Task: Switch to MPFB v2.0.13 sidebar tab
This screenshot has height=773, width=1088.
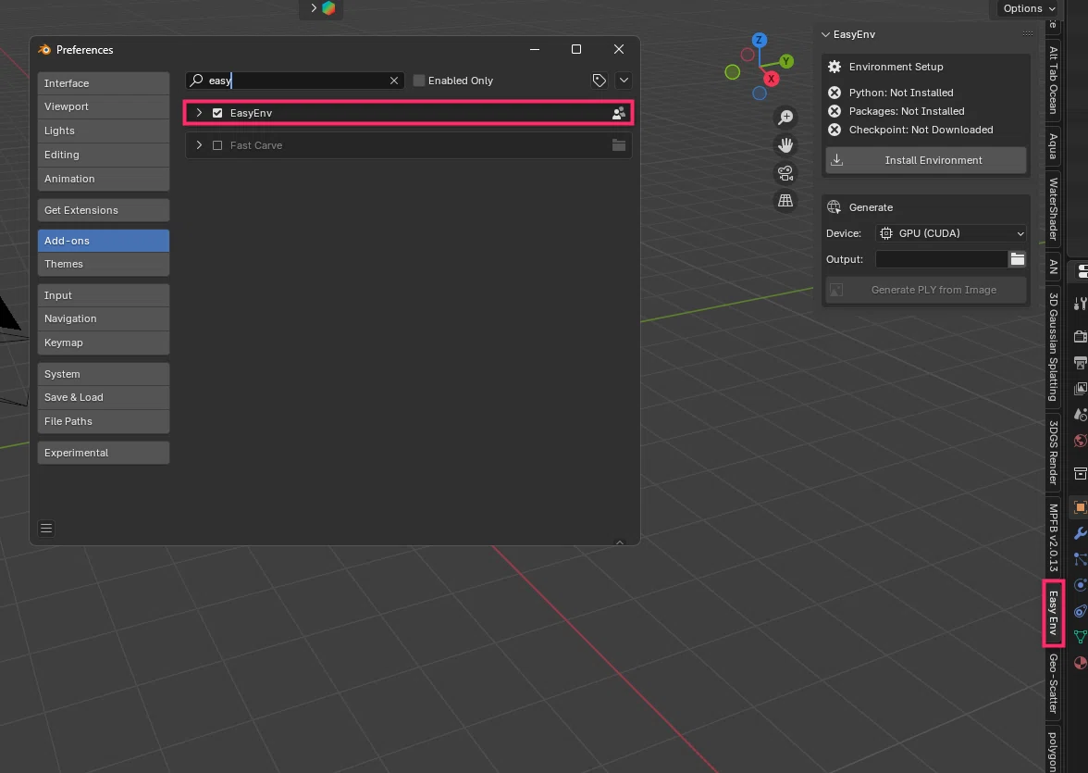Action: [x=1053, y=538]
